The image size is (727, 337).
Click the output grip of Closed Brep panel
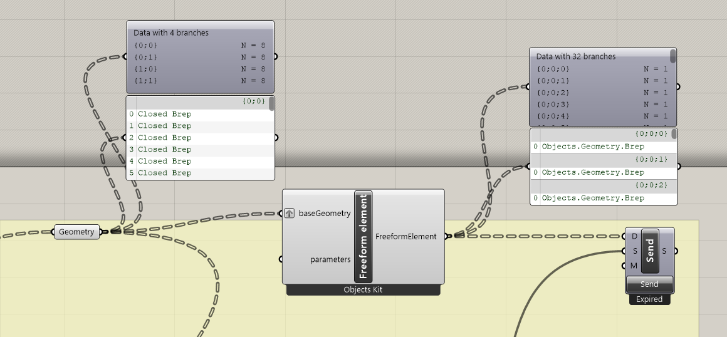(x=276, y=138)
